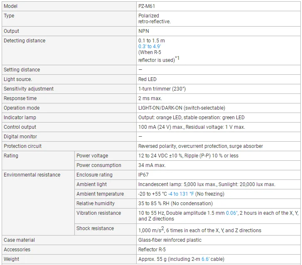The width and height of the screenshot is (302, 265).
Task: Select the 'PZ-M61' model value
Action: coord(147,6)
